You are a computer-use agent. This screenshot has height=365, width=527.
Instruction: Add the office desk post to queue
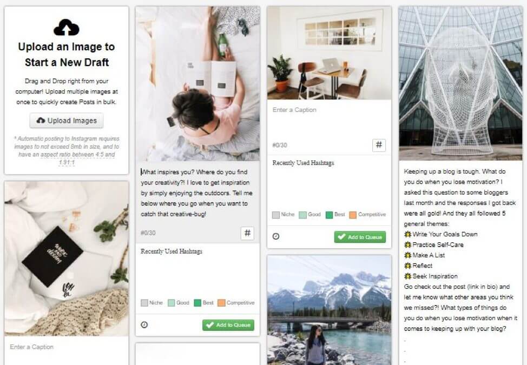360,237
